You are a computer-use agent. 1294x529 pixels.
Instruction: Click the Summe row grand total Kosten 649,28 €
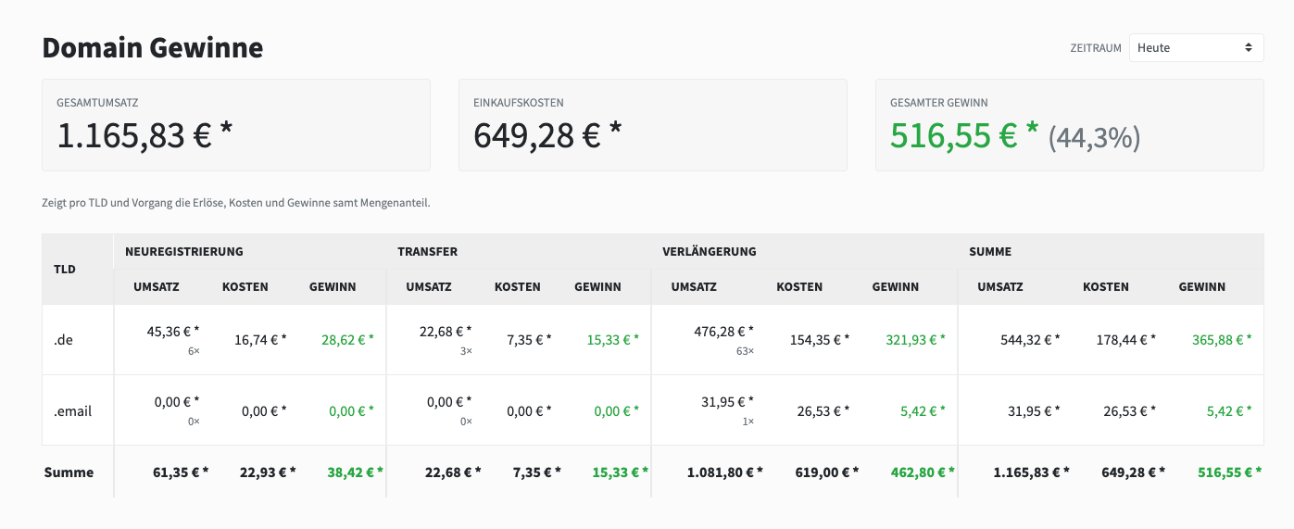tap(1134, 472)
